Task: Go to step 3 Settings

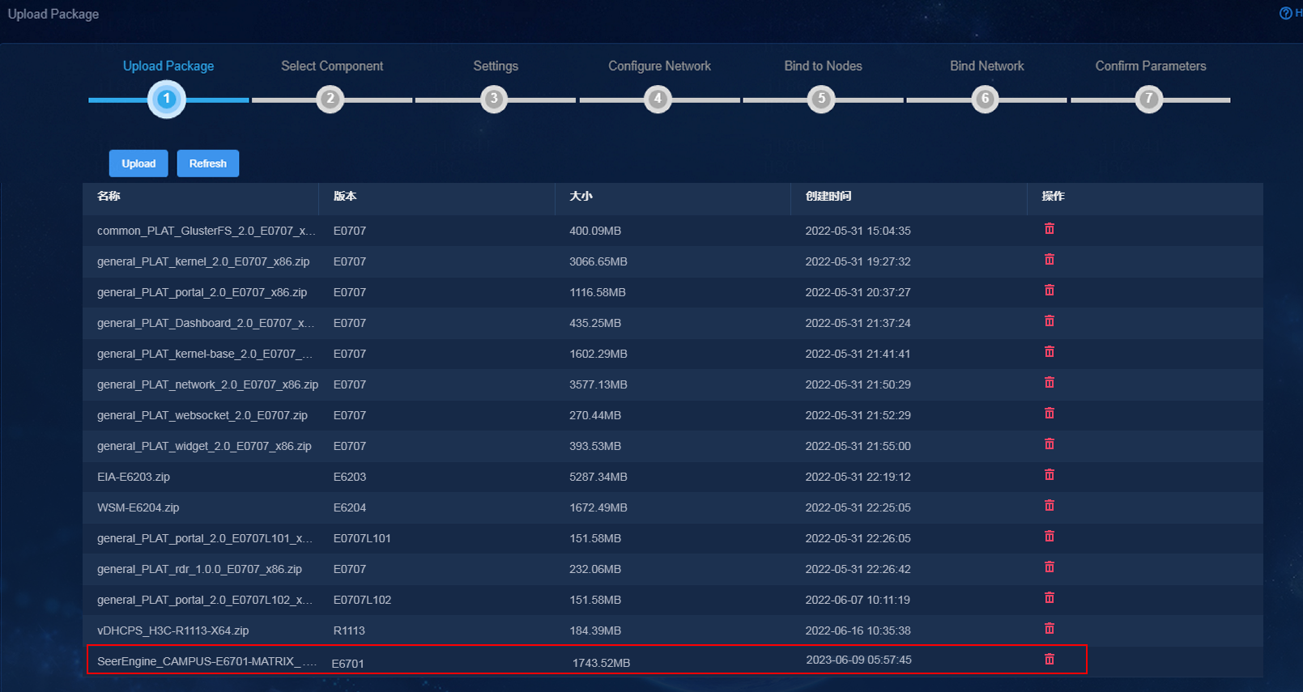Action: coord(496,66)
